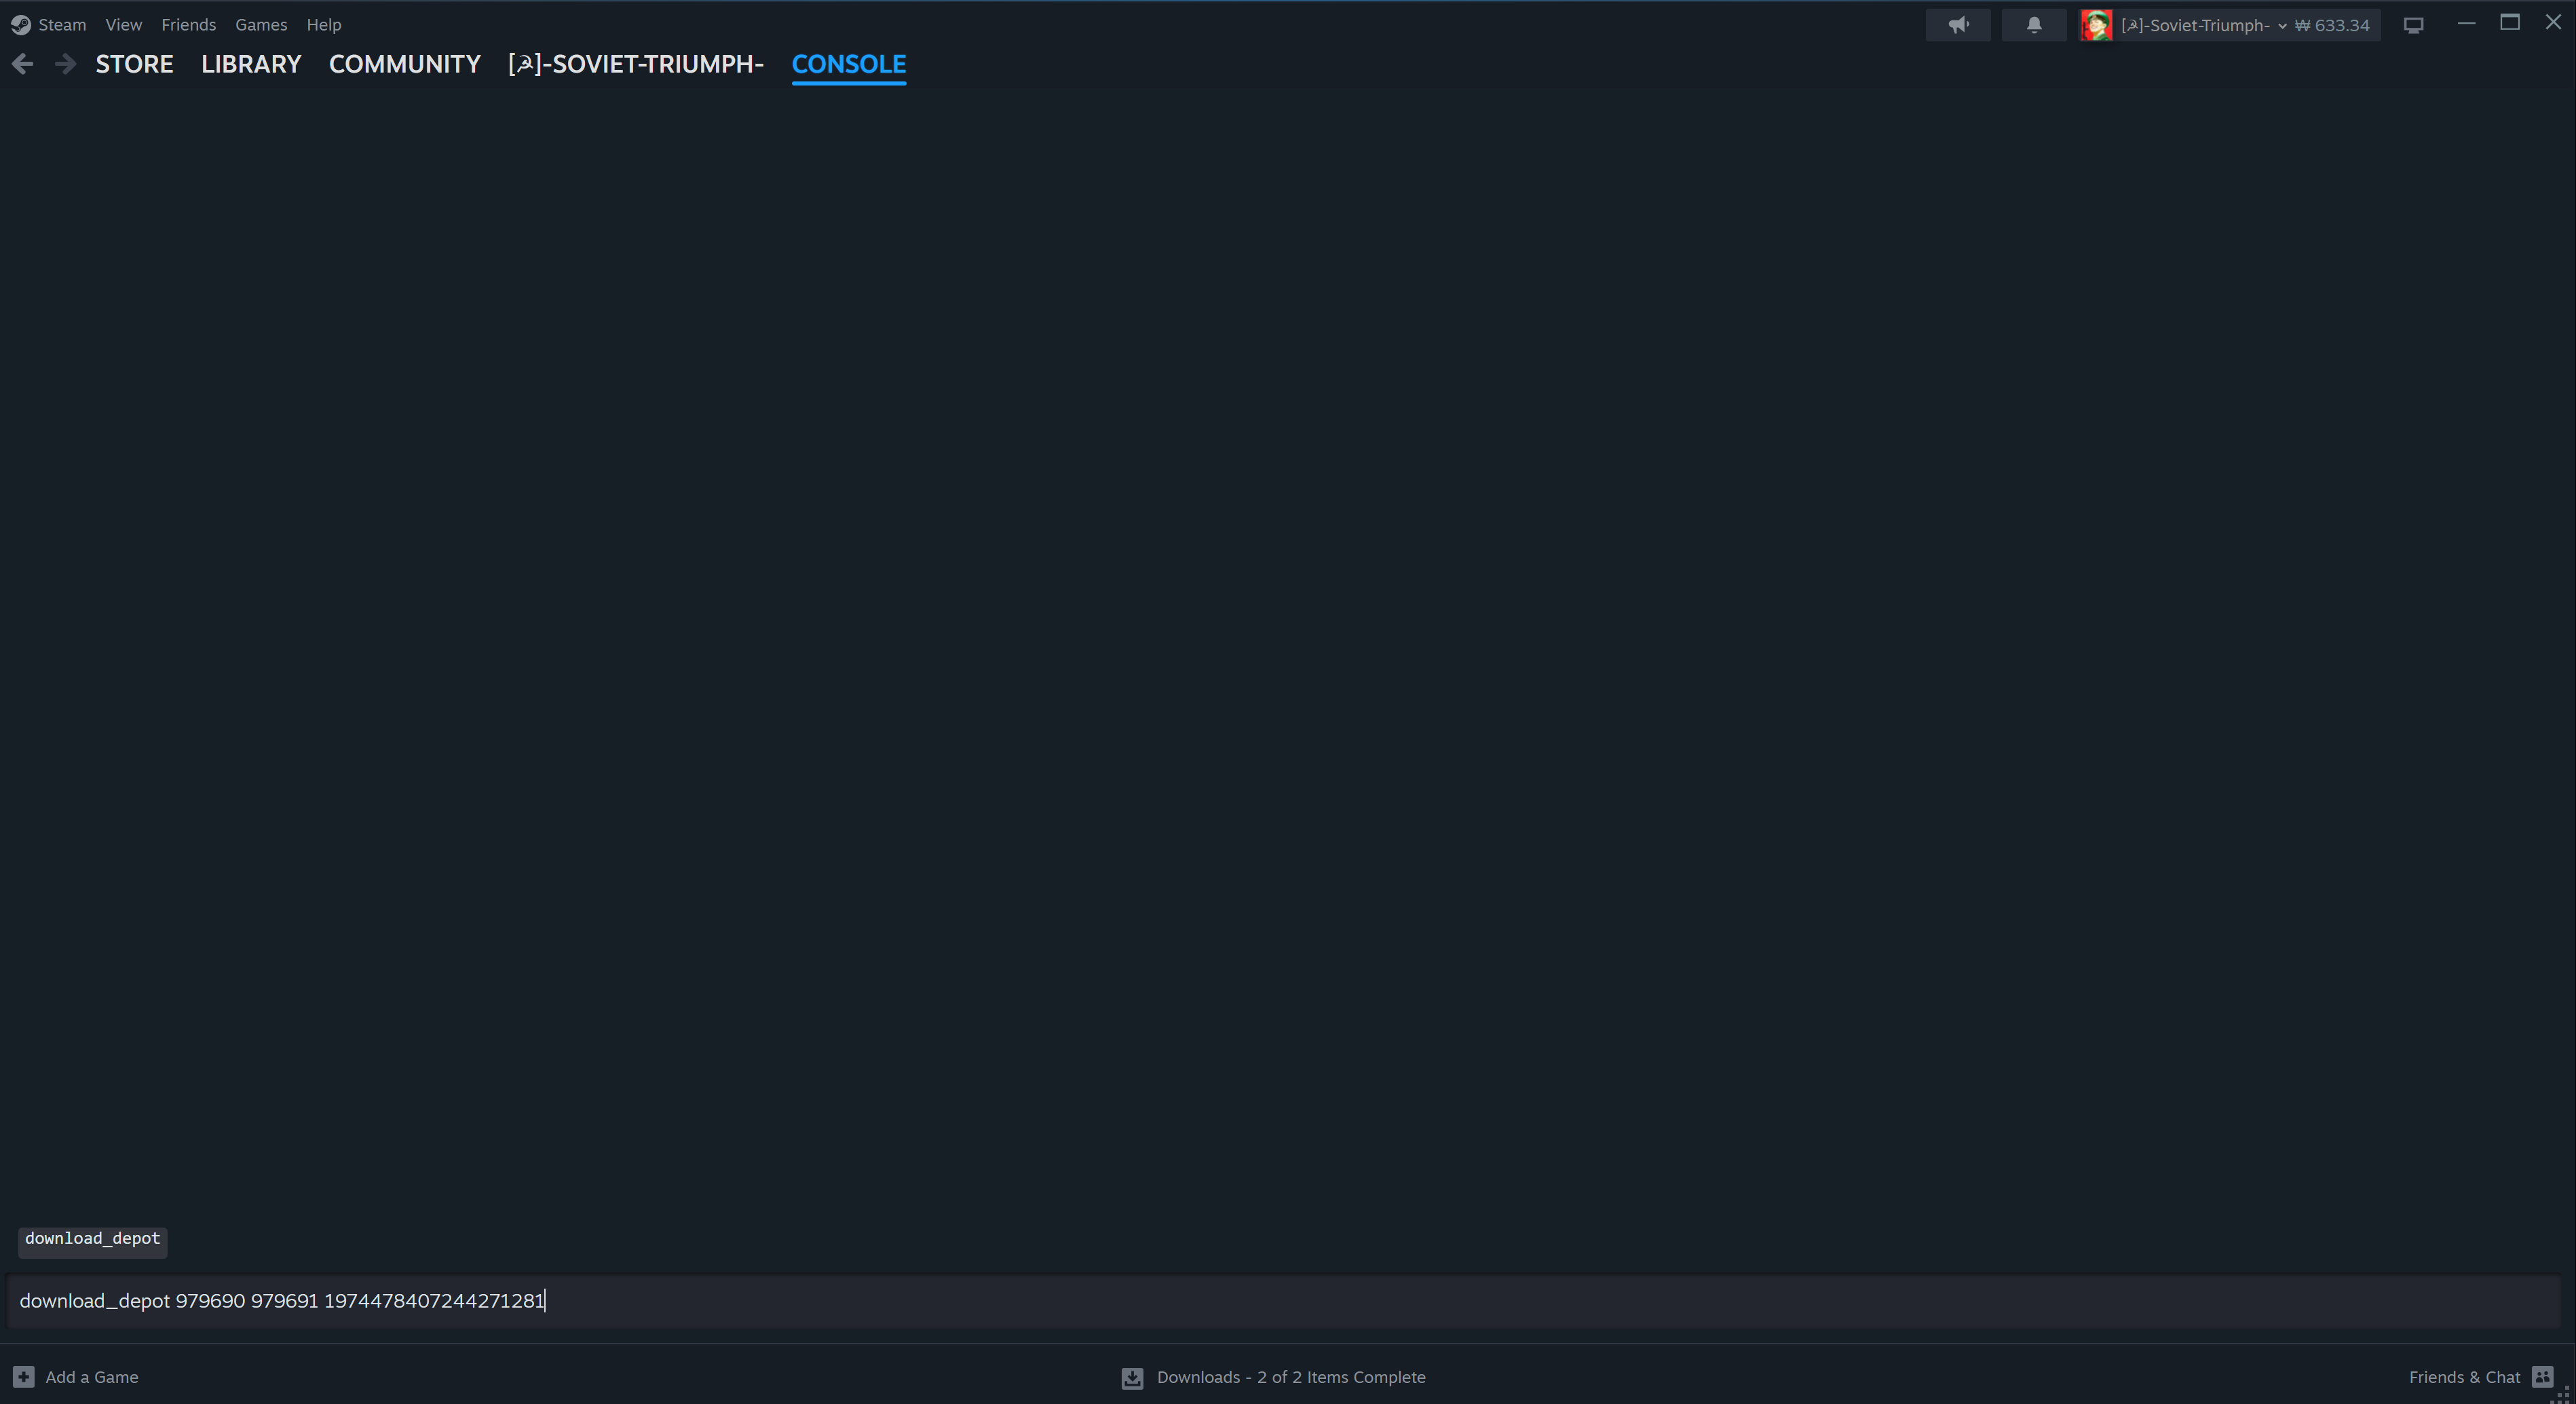The image size is (2576, 1404).
Task: Open Downloads - 2 of 2 Items Complete
Action: point(1291,1377)
